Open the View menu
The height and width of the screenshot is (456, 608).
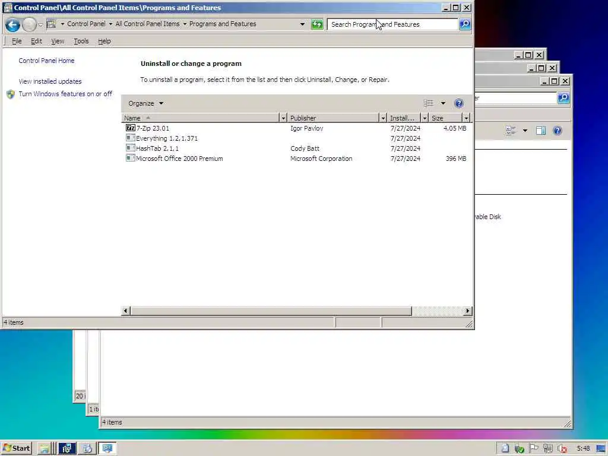tap(58, 41)
